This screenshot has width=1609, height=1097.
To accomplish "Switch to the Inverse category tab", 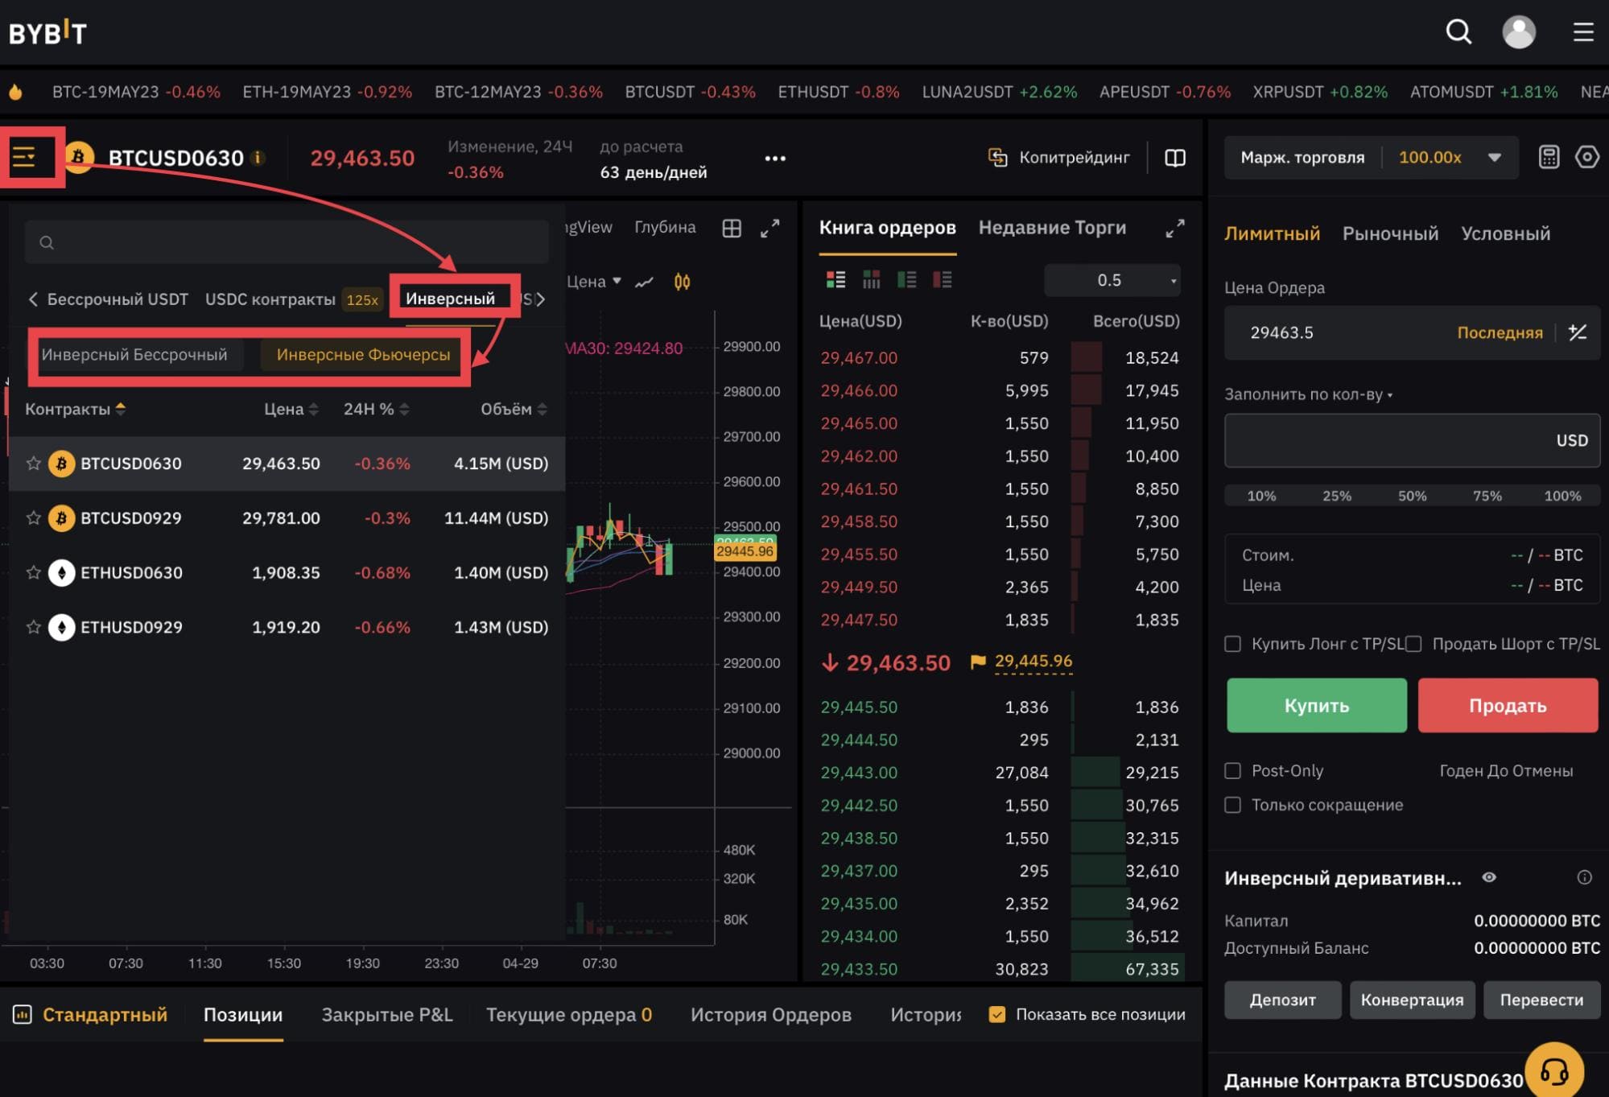I will (451, 299).
